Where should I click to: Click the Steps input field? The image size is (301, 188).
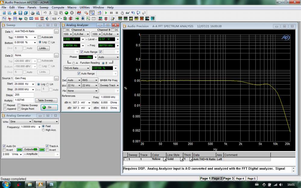pos(23,95)
